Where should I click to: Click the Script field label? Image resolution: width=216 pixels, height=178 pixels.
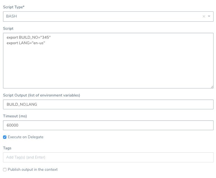click(x=8, y=28)
